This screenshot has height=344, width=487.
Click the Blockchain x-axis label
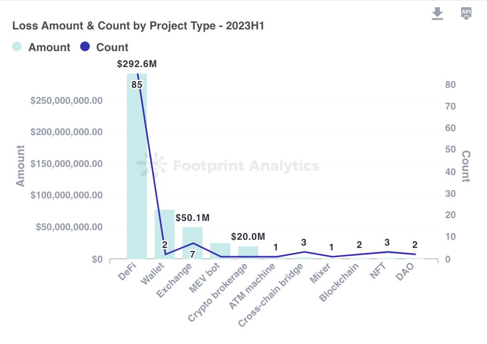coord(339,282)
